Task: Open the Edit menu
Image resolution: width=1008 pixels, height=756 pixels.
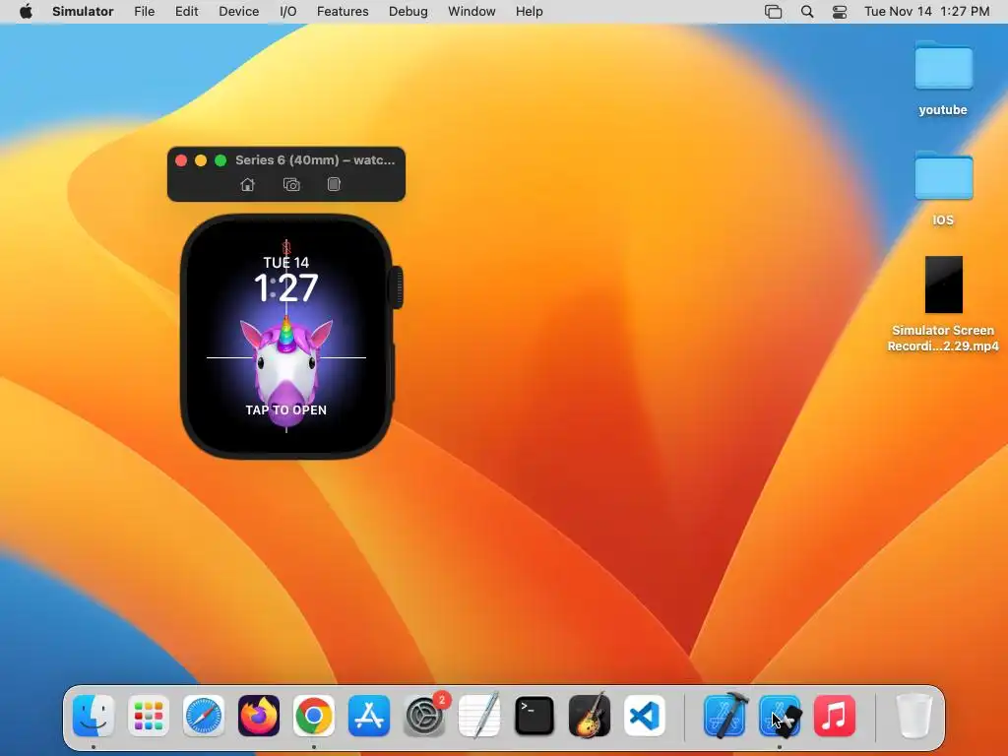Action: [186, 12]
